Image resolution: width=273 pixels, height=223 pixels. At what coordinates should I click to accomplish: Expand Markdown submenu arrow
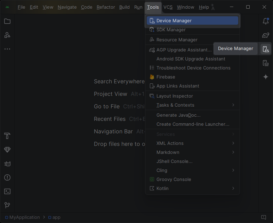(233, 152)
